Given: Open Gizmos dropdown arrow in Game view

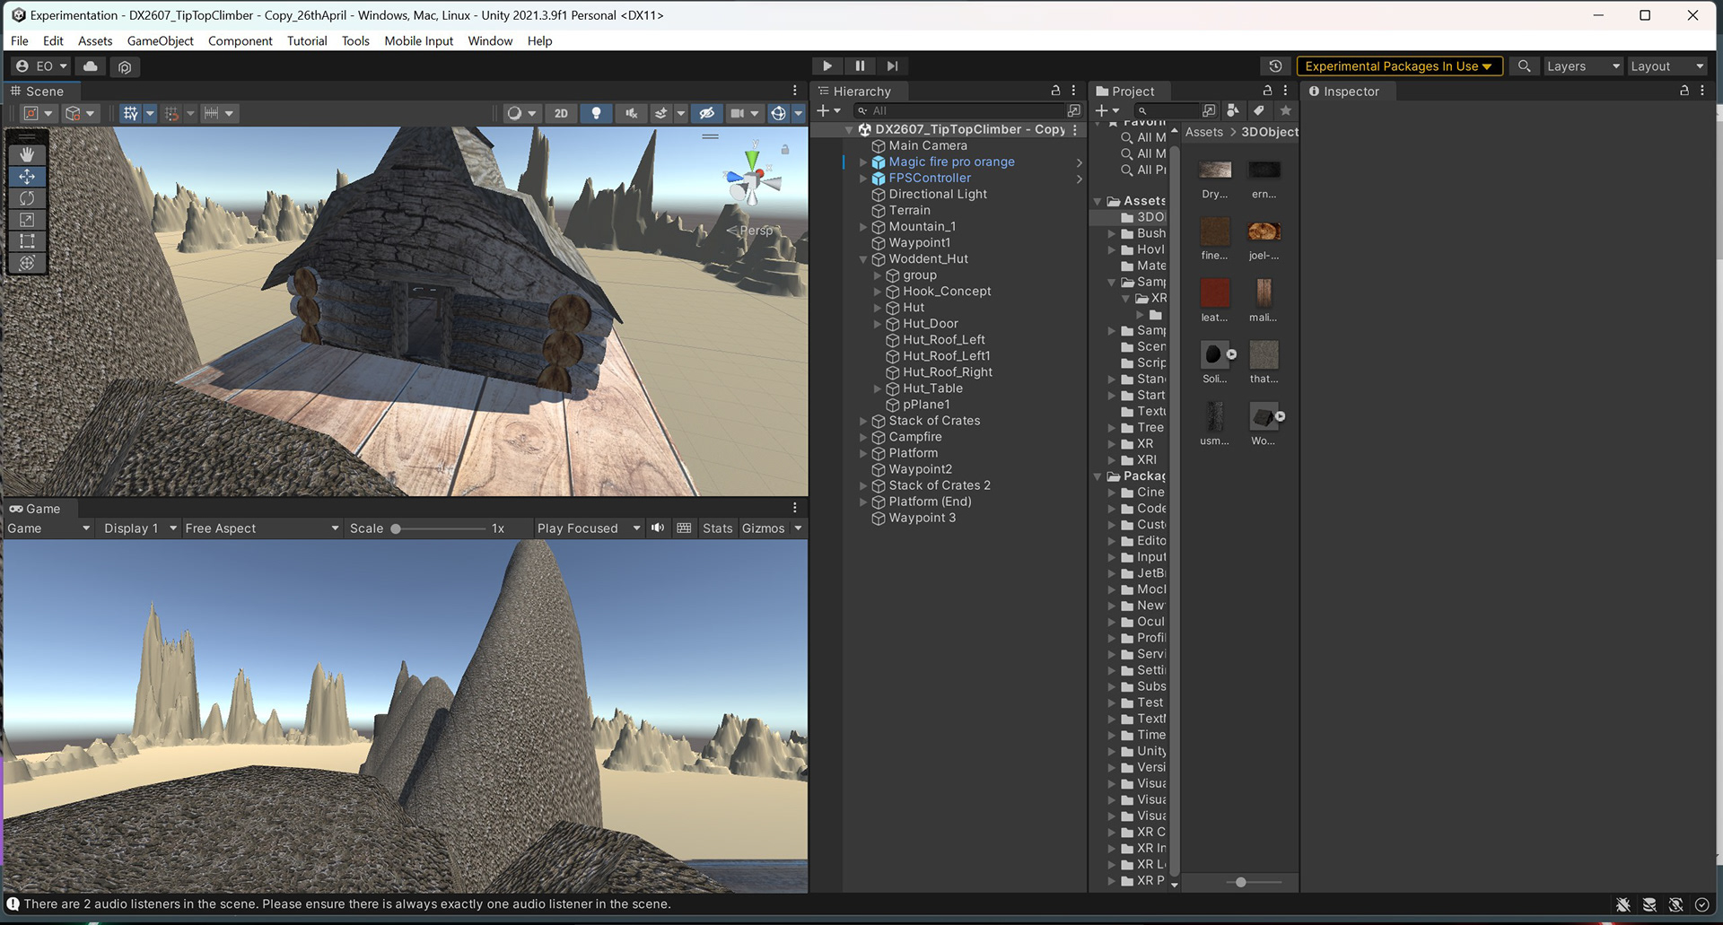Looking at the screenshot, I should coord(798,528).
